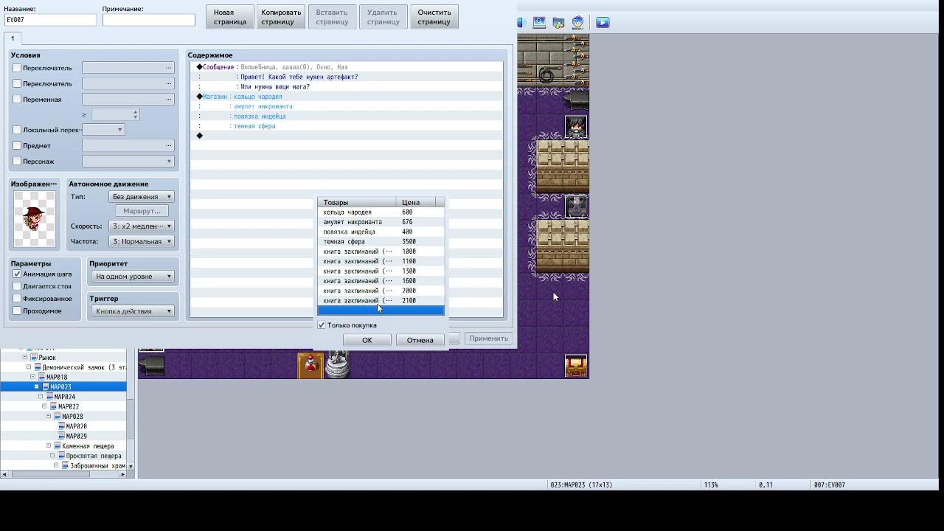
Task: Enable the Переменная condition checkbox
Action: (x=17, y=99)
